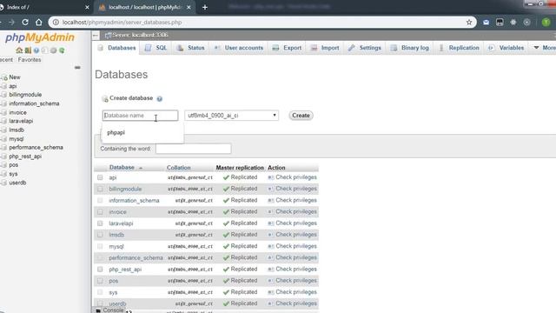Click the userdb database icon in sidebar
Image resolution: width=556 pixels, height=313 pixels.
click(x=4, y=183)
